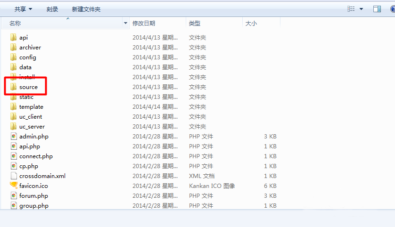Click 新建文件夹 to create a folder
The width and height of the screenshot is (395, 227).
[86, 9]
